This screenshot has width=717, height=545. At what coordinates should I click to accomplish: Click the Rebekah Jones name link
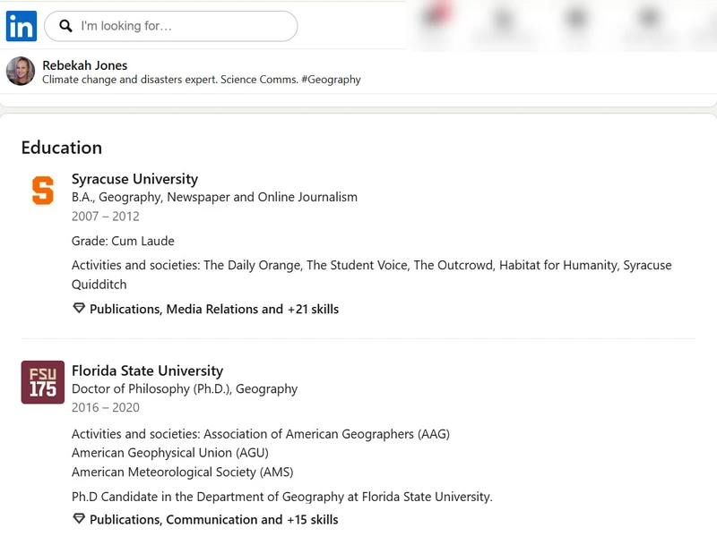84,65
